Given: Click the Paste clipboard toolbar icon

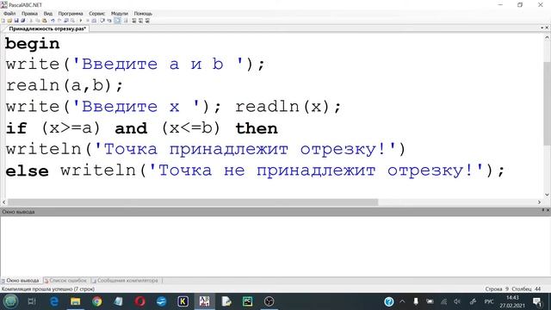Looking at the screenshot, I should [x=44, y=21].
